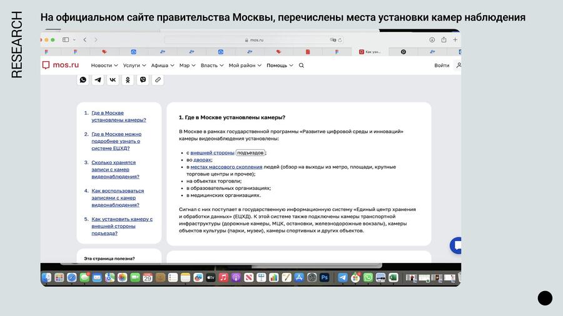Open Music app in the Dock
Image resolution: width=563 pixels, height=316 pixels.
tap(223, 277)
